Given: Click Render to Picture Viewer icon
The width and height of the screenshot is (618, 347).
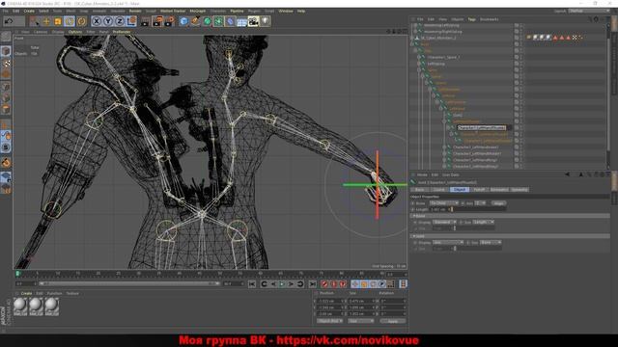Looking at the screenshot, I should tap(157, 21).
